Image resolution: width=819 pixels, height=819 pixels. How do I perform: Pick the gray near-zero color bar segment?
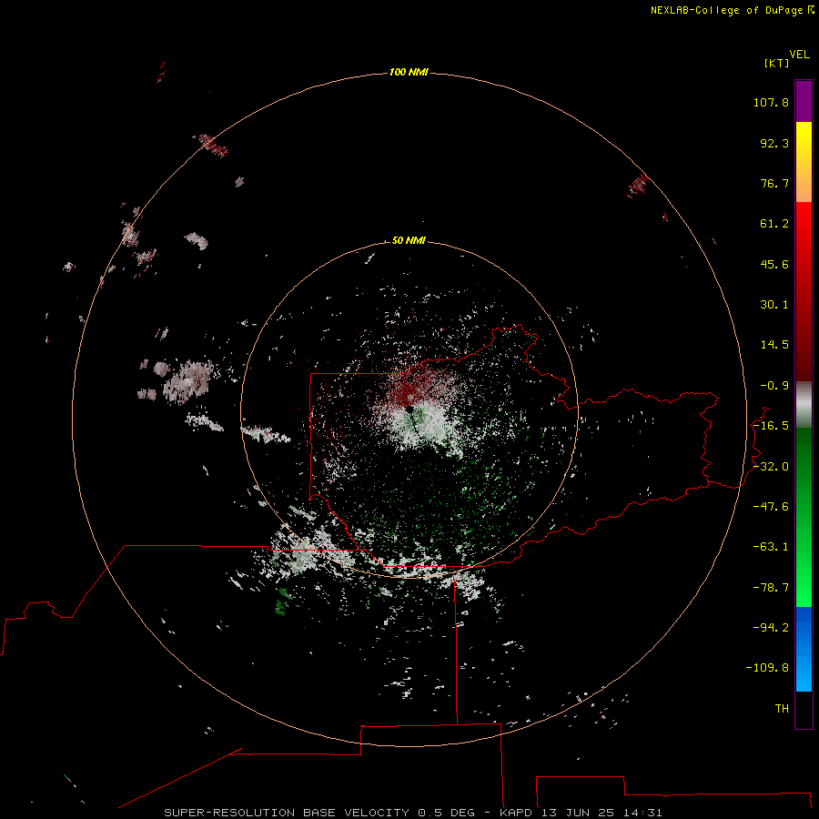click(804, 405)
